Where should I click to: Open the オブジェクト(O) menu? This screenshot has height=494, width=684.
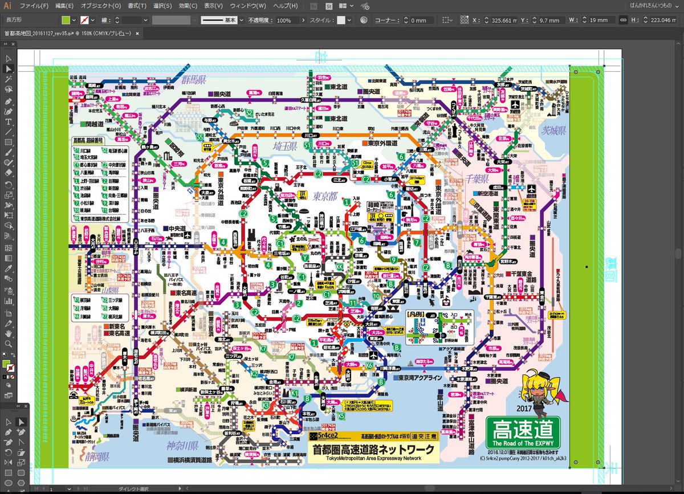point(101,6)
